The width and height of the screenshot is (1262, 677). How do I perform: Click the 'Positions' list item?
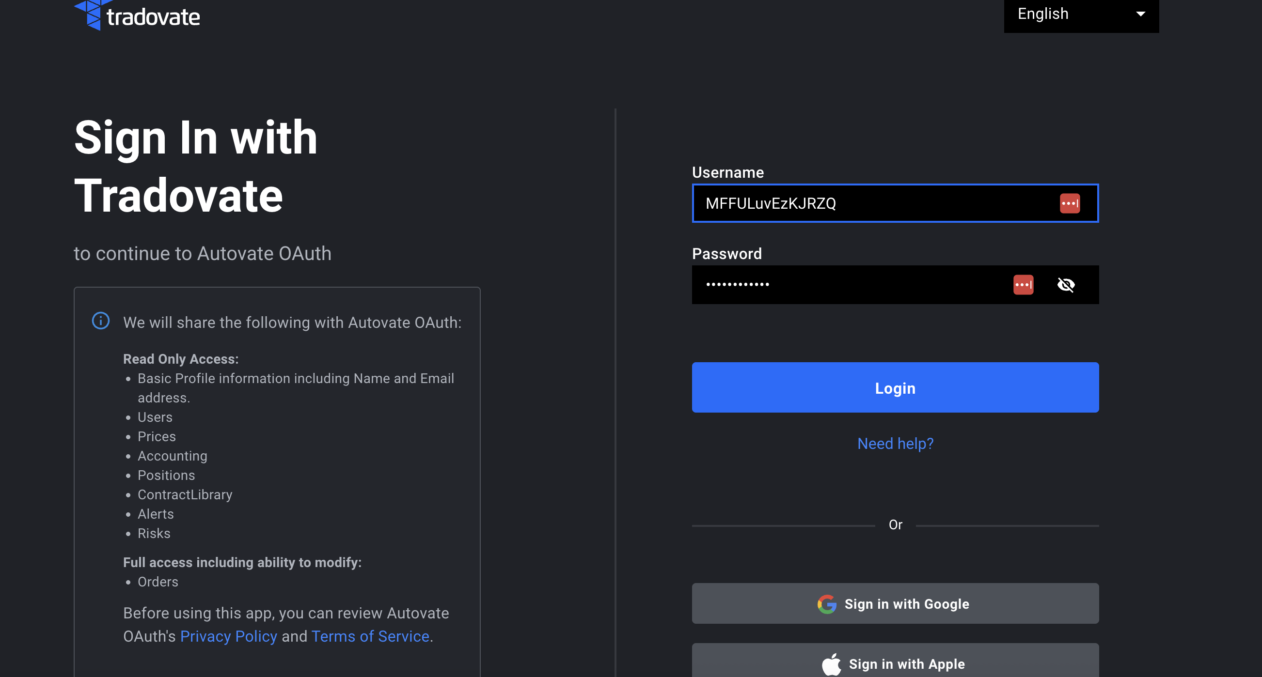(x=166, y=476)
